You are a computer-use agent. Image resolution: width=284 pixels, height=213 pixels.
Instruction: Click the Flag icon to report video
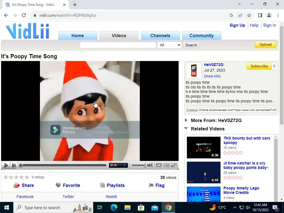pyautogui.click(x=151, y=185)
